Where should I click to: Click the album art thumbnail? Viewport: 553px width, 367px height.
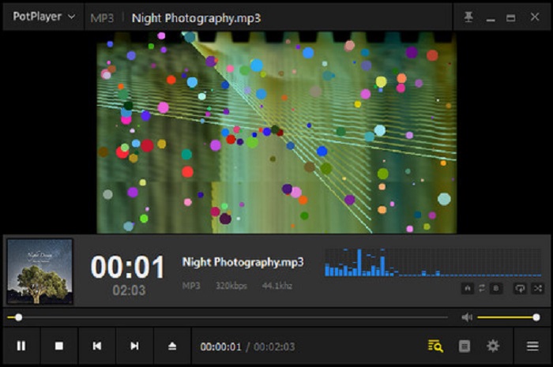tap(40, 271)
